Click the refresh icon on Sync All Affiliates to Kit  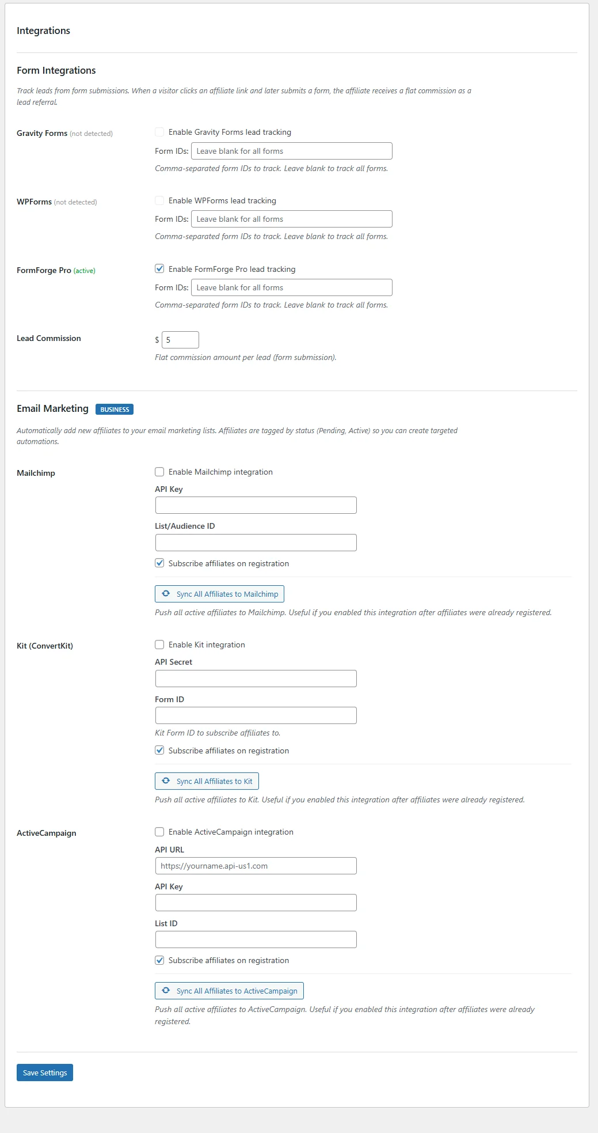click(x=166, y=780)
